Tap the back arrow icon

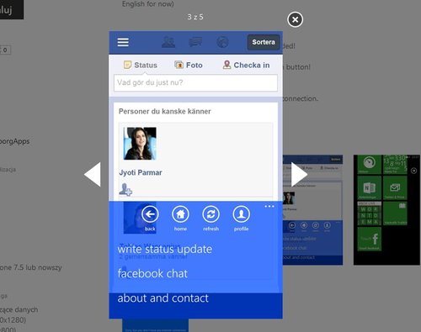point(150,214)
